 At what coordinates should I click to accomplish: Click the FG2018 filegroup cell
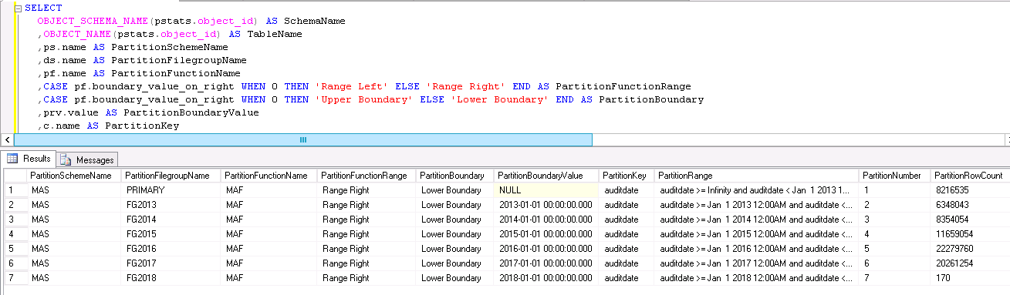172,278
